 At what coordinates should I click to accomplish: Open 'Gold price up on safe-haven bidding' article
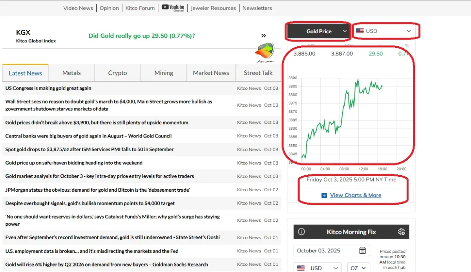pos(74,163)
